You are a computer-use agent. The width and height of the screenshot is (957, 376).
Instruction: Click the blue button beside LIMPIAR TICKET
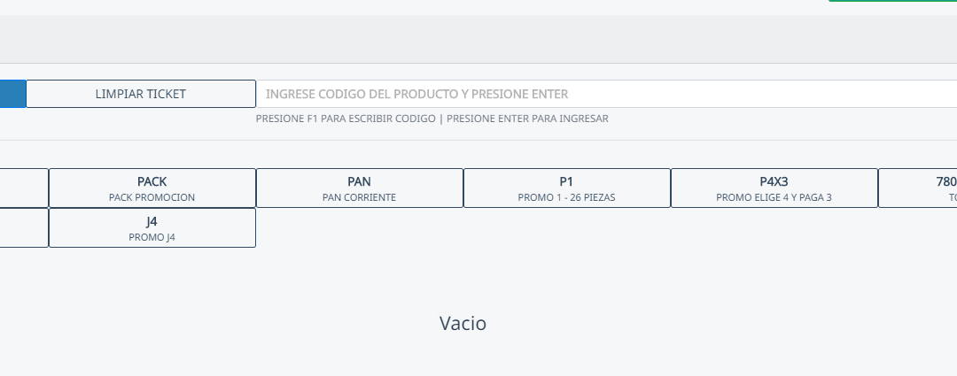pyautogui.click(x=12, y=94)
